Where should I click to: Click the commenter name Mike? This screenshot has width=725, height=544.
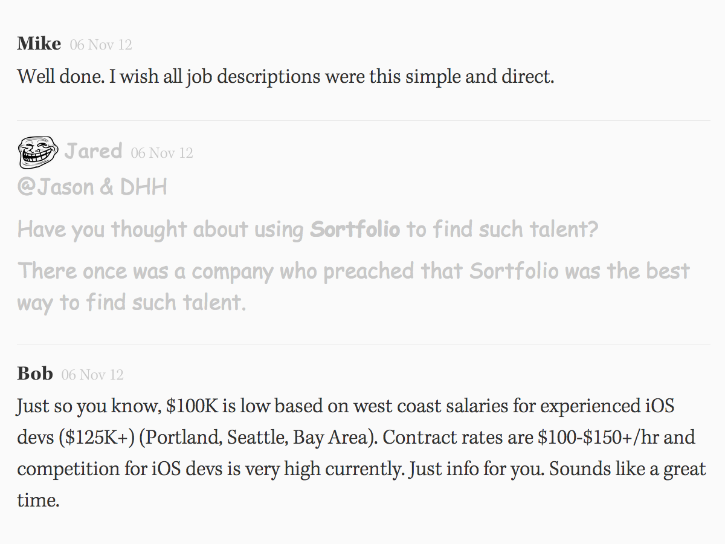point(39,44)
